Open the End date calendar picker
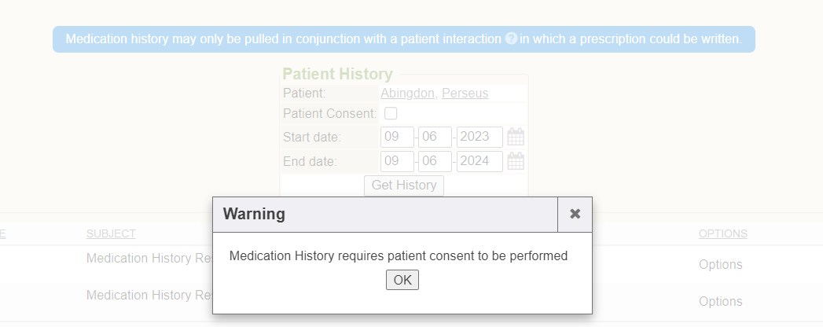The width and height of the screenshot is (823, 327). [516, 161]
